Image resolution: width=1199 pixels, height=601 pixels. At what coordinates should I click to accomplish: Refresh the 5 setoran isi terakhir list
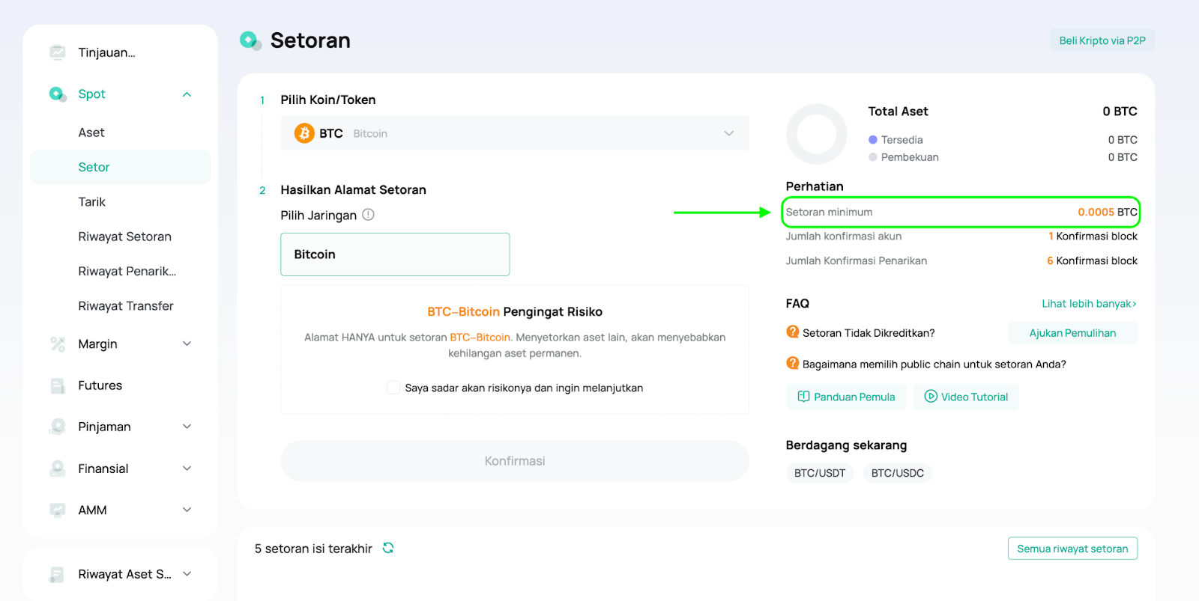(x=388, y=548)
